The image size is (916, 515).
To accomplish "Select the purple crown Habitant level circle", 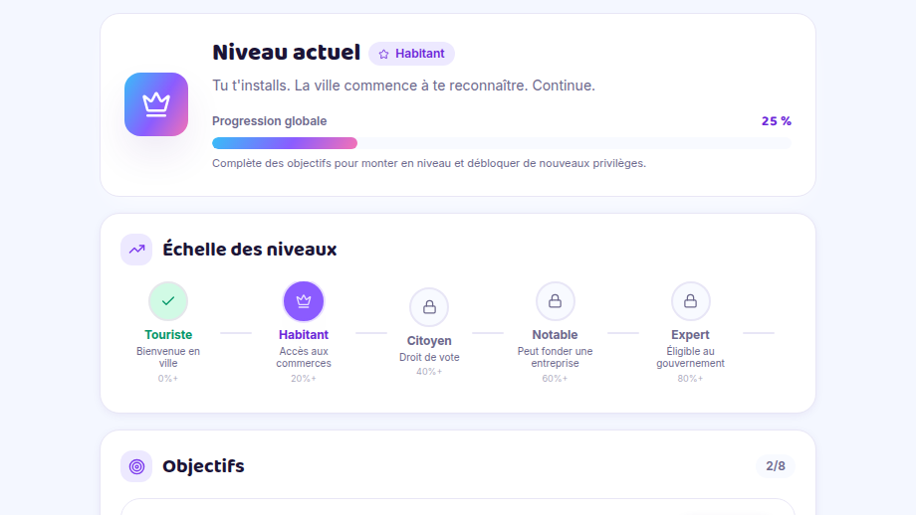I will tap(304, 301).
